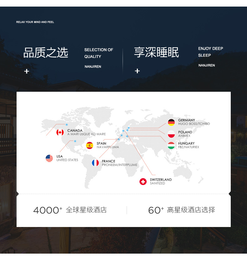Click the USA country label
The image size is (247, 258).
tap(59, 156)
